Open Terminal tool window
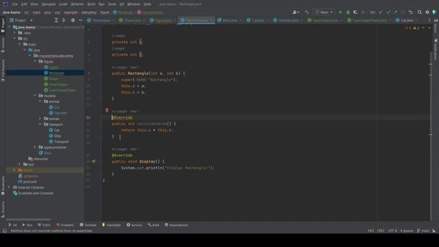 88,225
